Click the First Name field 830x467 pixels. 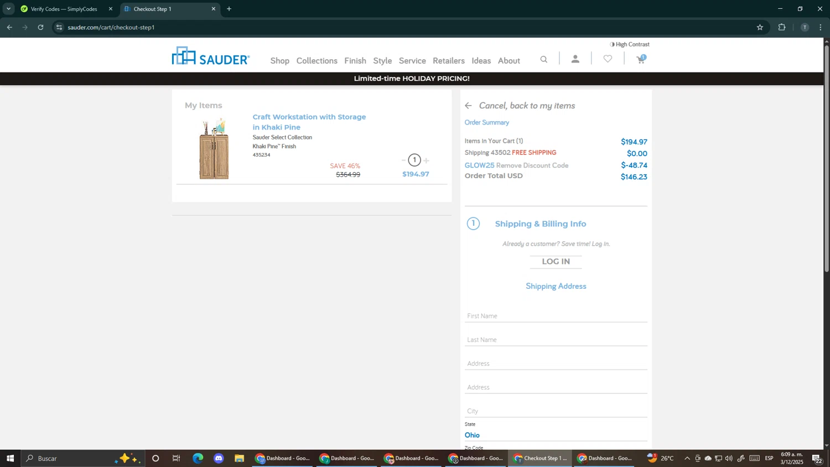pos(556,316)
